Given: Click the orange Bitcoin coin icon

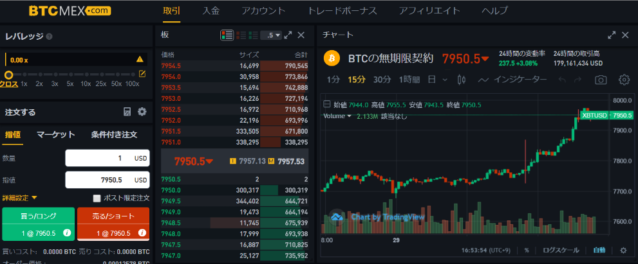Looking at the screenshot, I should point(332,58).
